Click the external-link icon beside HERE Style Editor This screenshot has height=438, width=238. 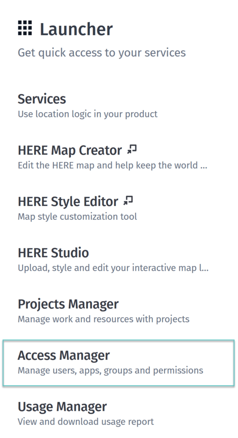(128, 201)
